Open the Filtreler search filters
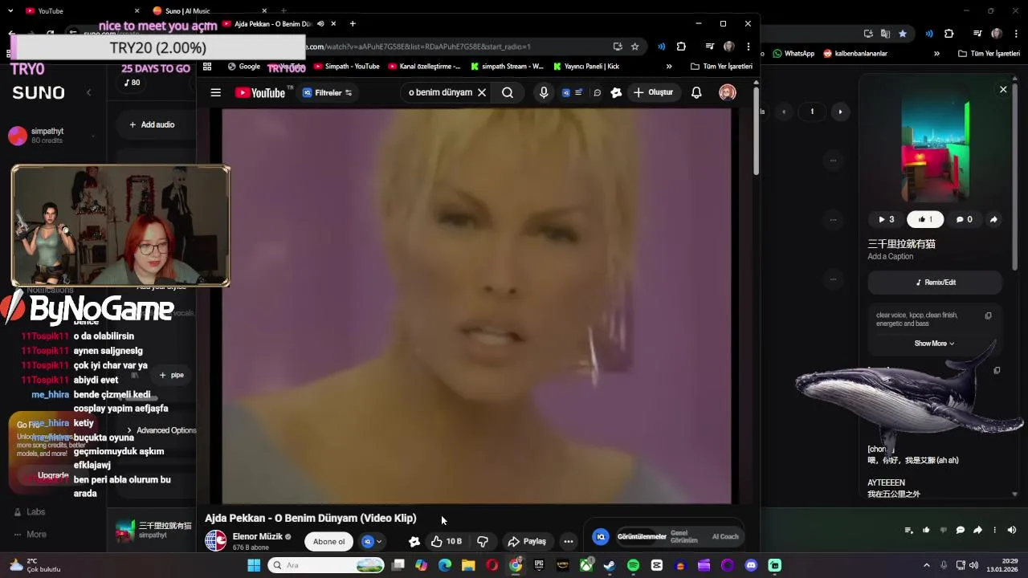This screenshot has height=578, width=1028. pos(327,93)
